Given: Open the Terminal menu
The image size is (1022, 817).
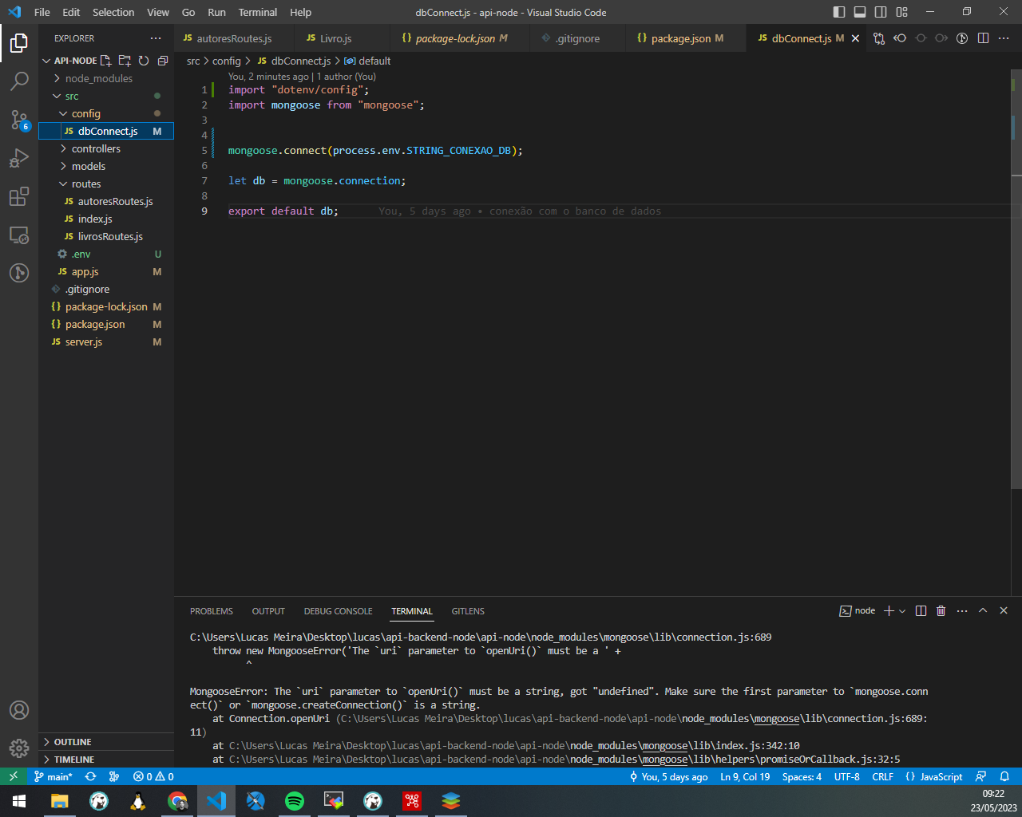Looking at the screenshot, I should point(258,12).
